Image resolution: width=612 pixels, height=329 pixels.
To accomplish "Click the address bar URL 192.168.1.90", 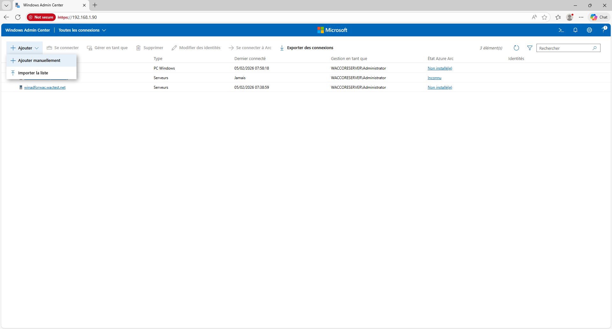I will point(77,17).
